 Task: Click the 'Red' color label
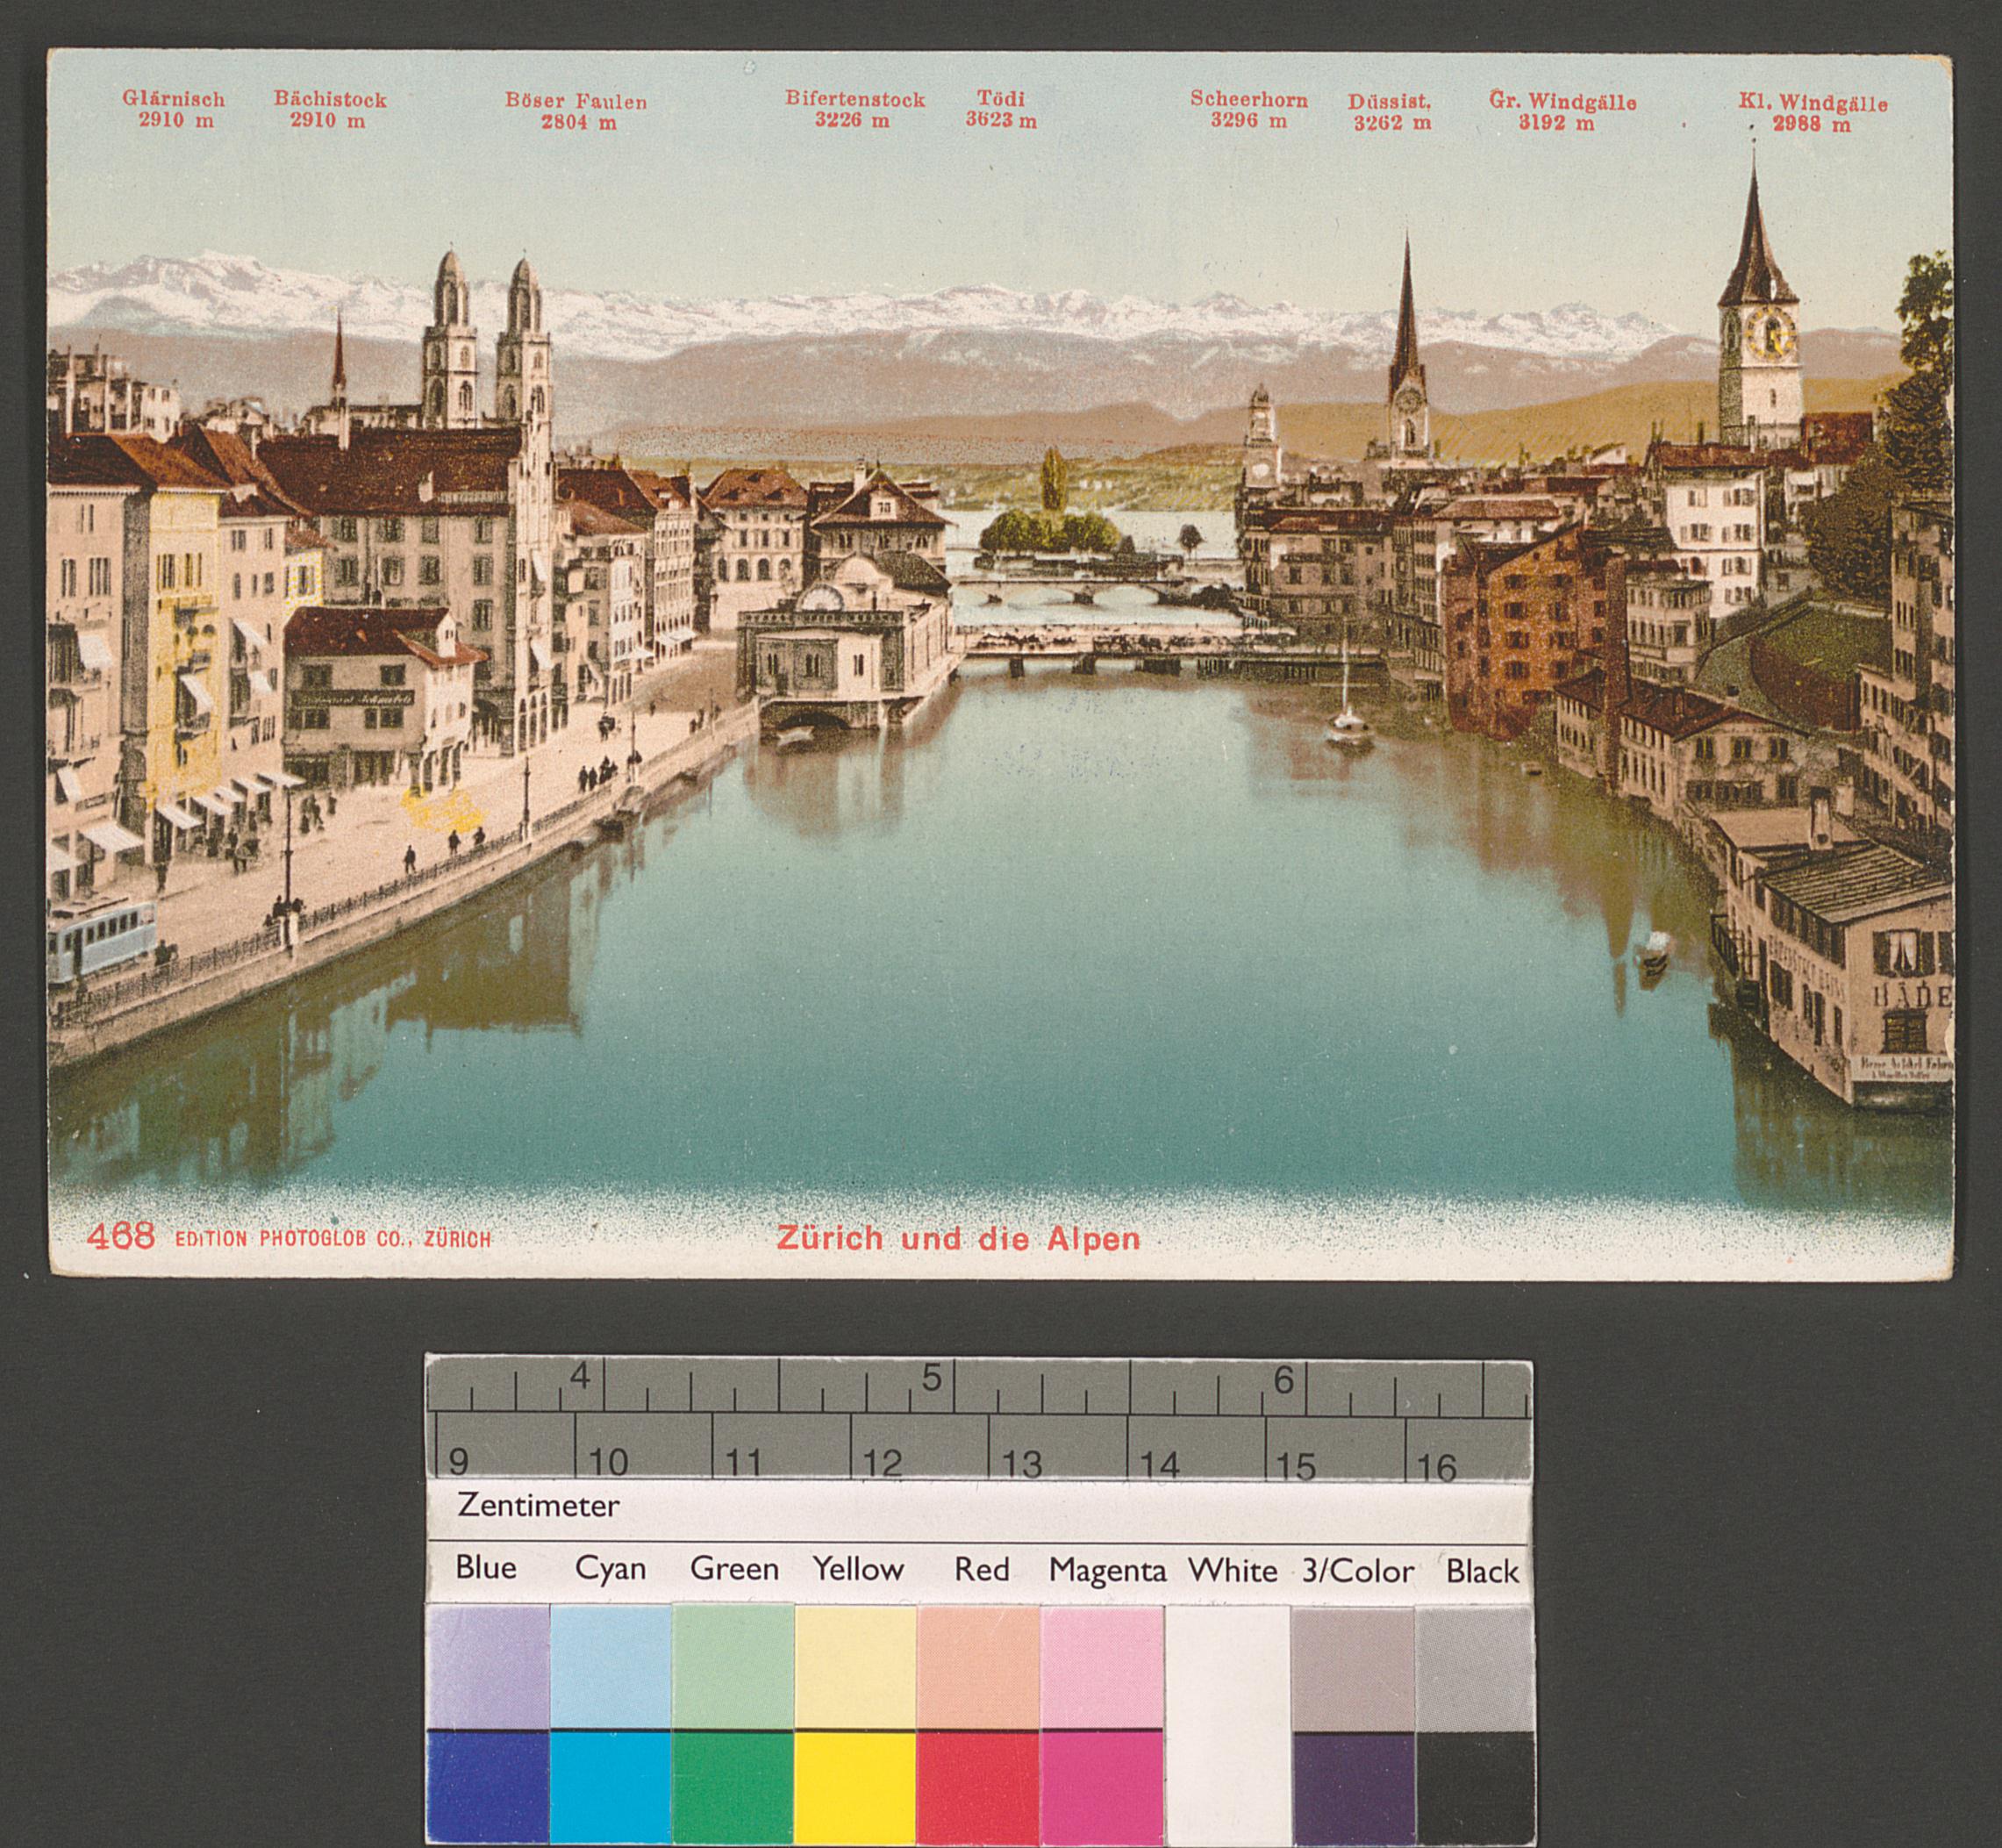click(981, 1570)
